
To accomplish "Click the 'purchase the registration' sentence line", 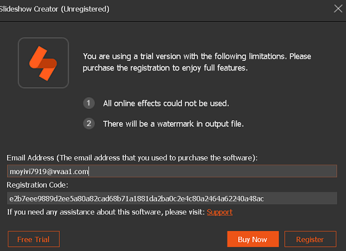I will click(x=165, y=68).
